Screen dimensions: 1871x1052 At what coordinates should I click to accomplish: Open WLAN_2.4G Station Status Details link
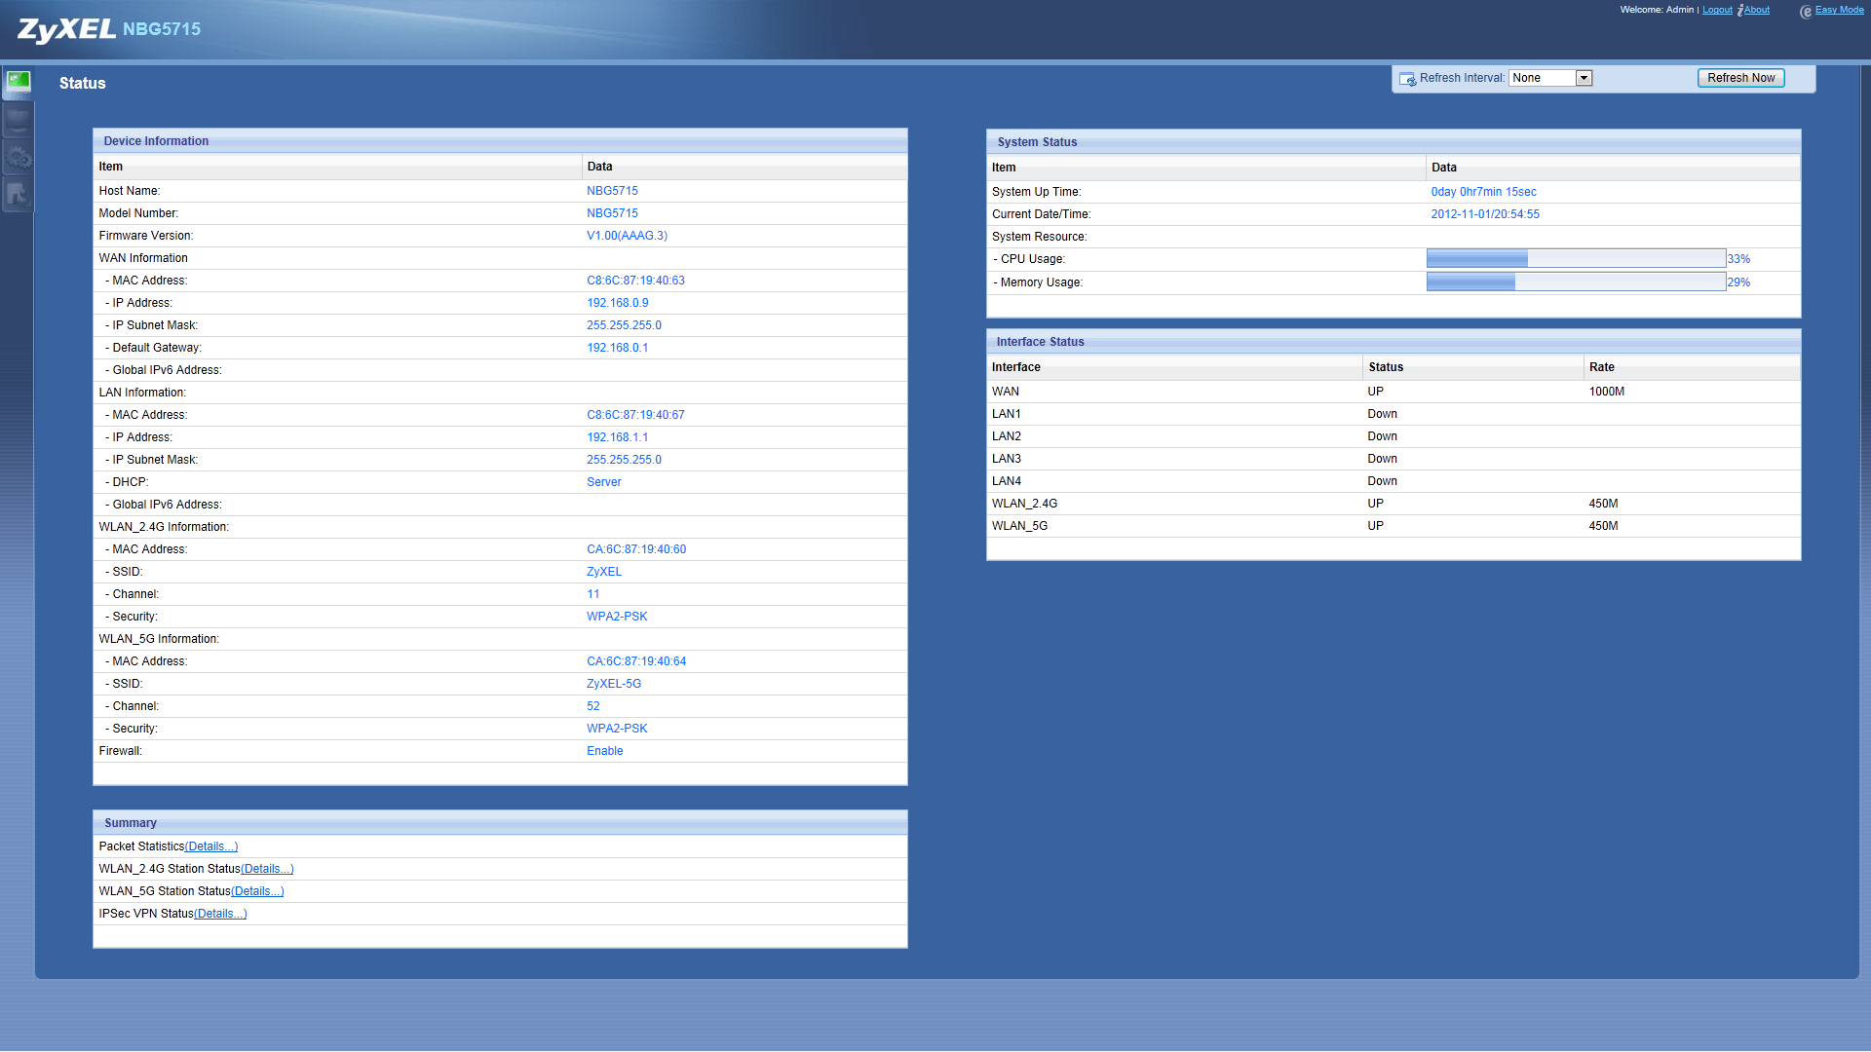(x=267, y=869)
